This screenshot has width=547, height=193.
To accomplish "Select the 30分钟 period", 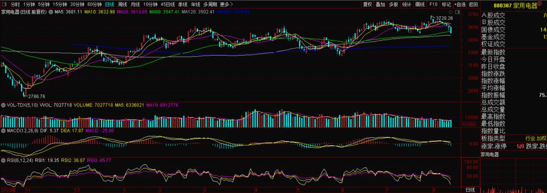I will (77, 4).
